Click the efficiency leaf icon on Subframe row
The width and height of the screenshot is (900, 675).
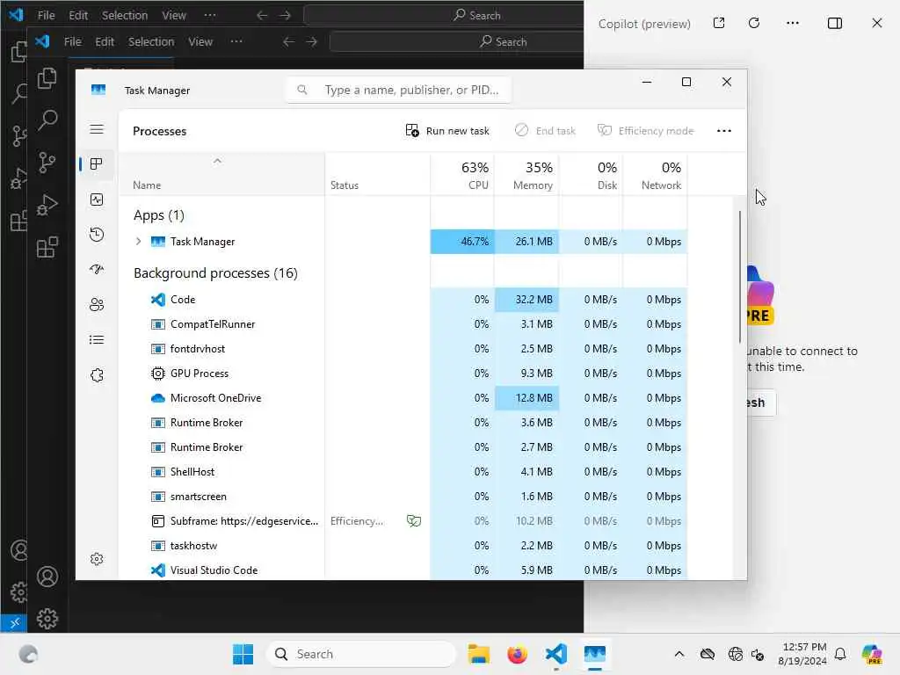tap(414, 520)
